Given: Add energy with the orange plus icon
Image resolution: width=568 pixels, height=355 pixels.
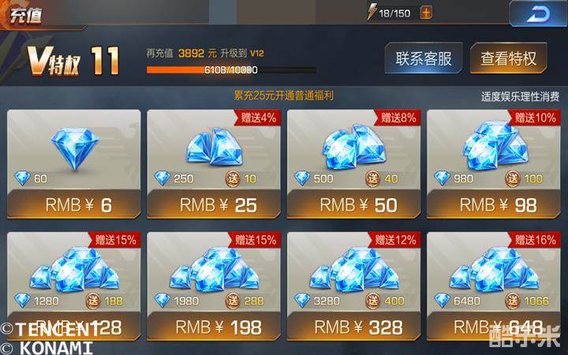Looking at the screenshot, I should [x=426, y=13].
